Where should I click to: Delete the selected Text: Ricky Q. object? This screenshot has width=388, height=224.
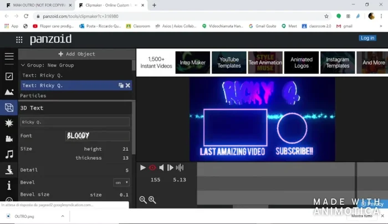point(128,85)
